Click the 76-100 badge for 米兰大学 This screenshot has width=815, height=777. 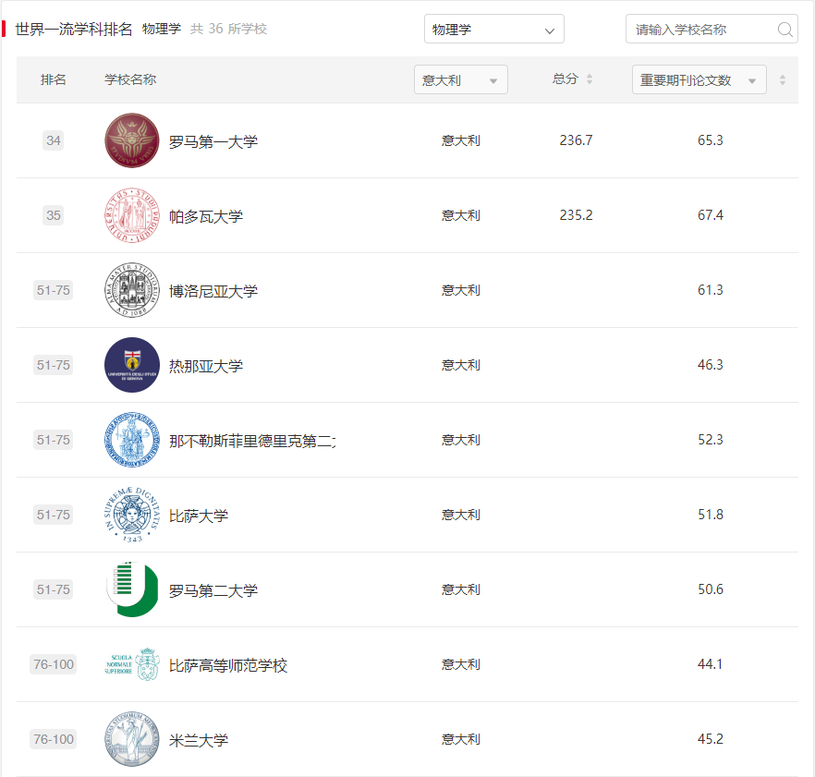coord(53,739)
